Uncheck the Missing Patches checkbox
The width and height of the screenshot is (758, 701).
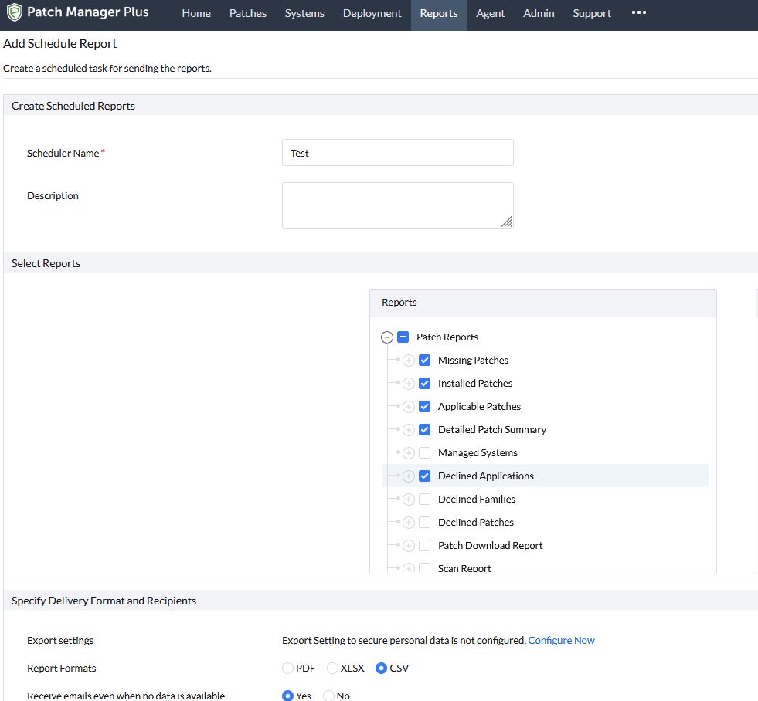click(424, 360)
